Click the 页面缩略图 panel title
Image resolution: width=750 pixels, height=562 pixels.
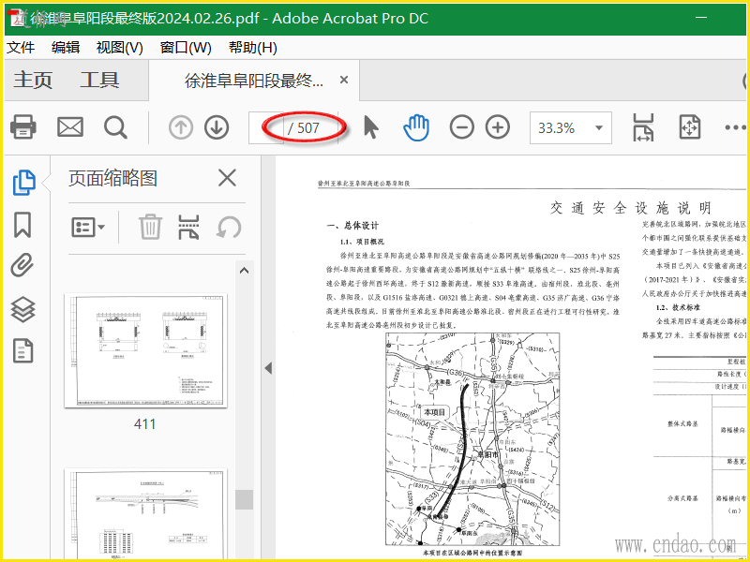[x=112, y=178]
